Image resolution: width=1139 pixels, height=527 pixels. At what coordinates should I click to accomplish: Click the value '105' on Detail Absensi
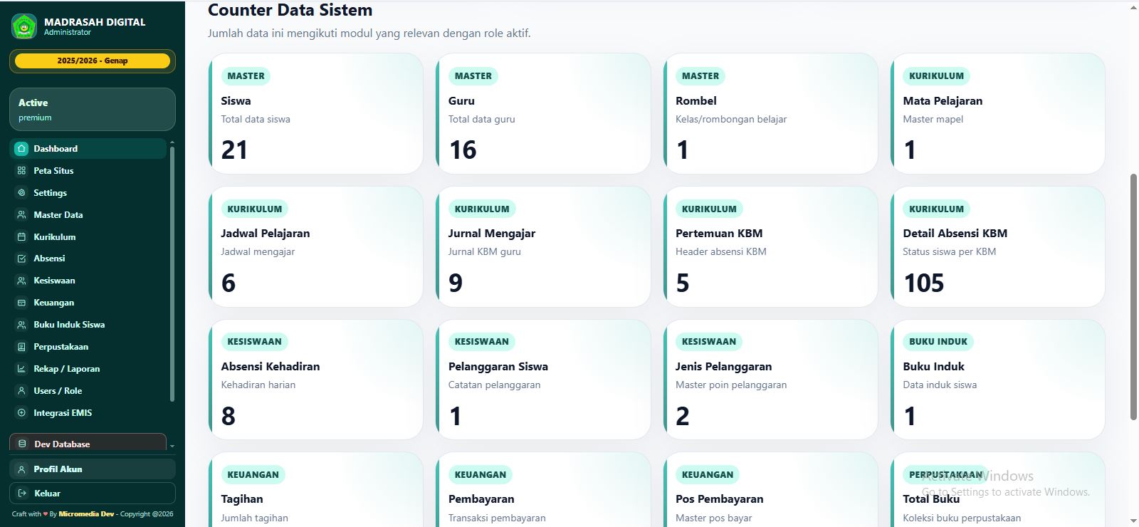coord(924,283)
